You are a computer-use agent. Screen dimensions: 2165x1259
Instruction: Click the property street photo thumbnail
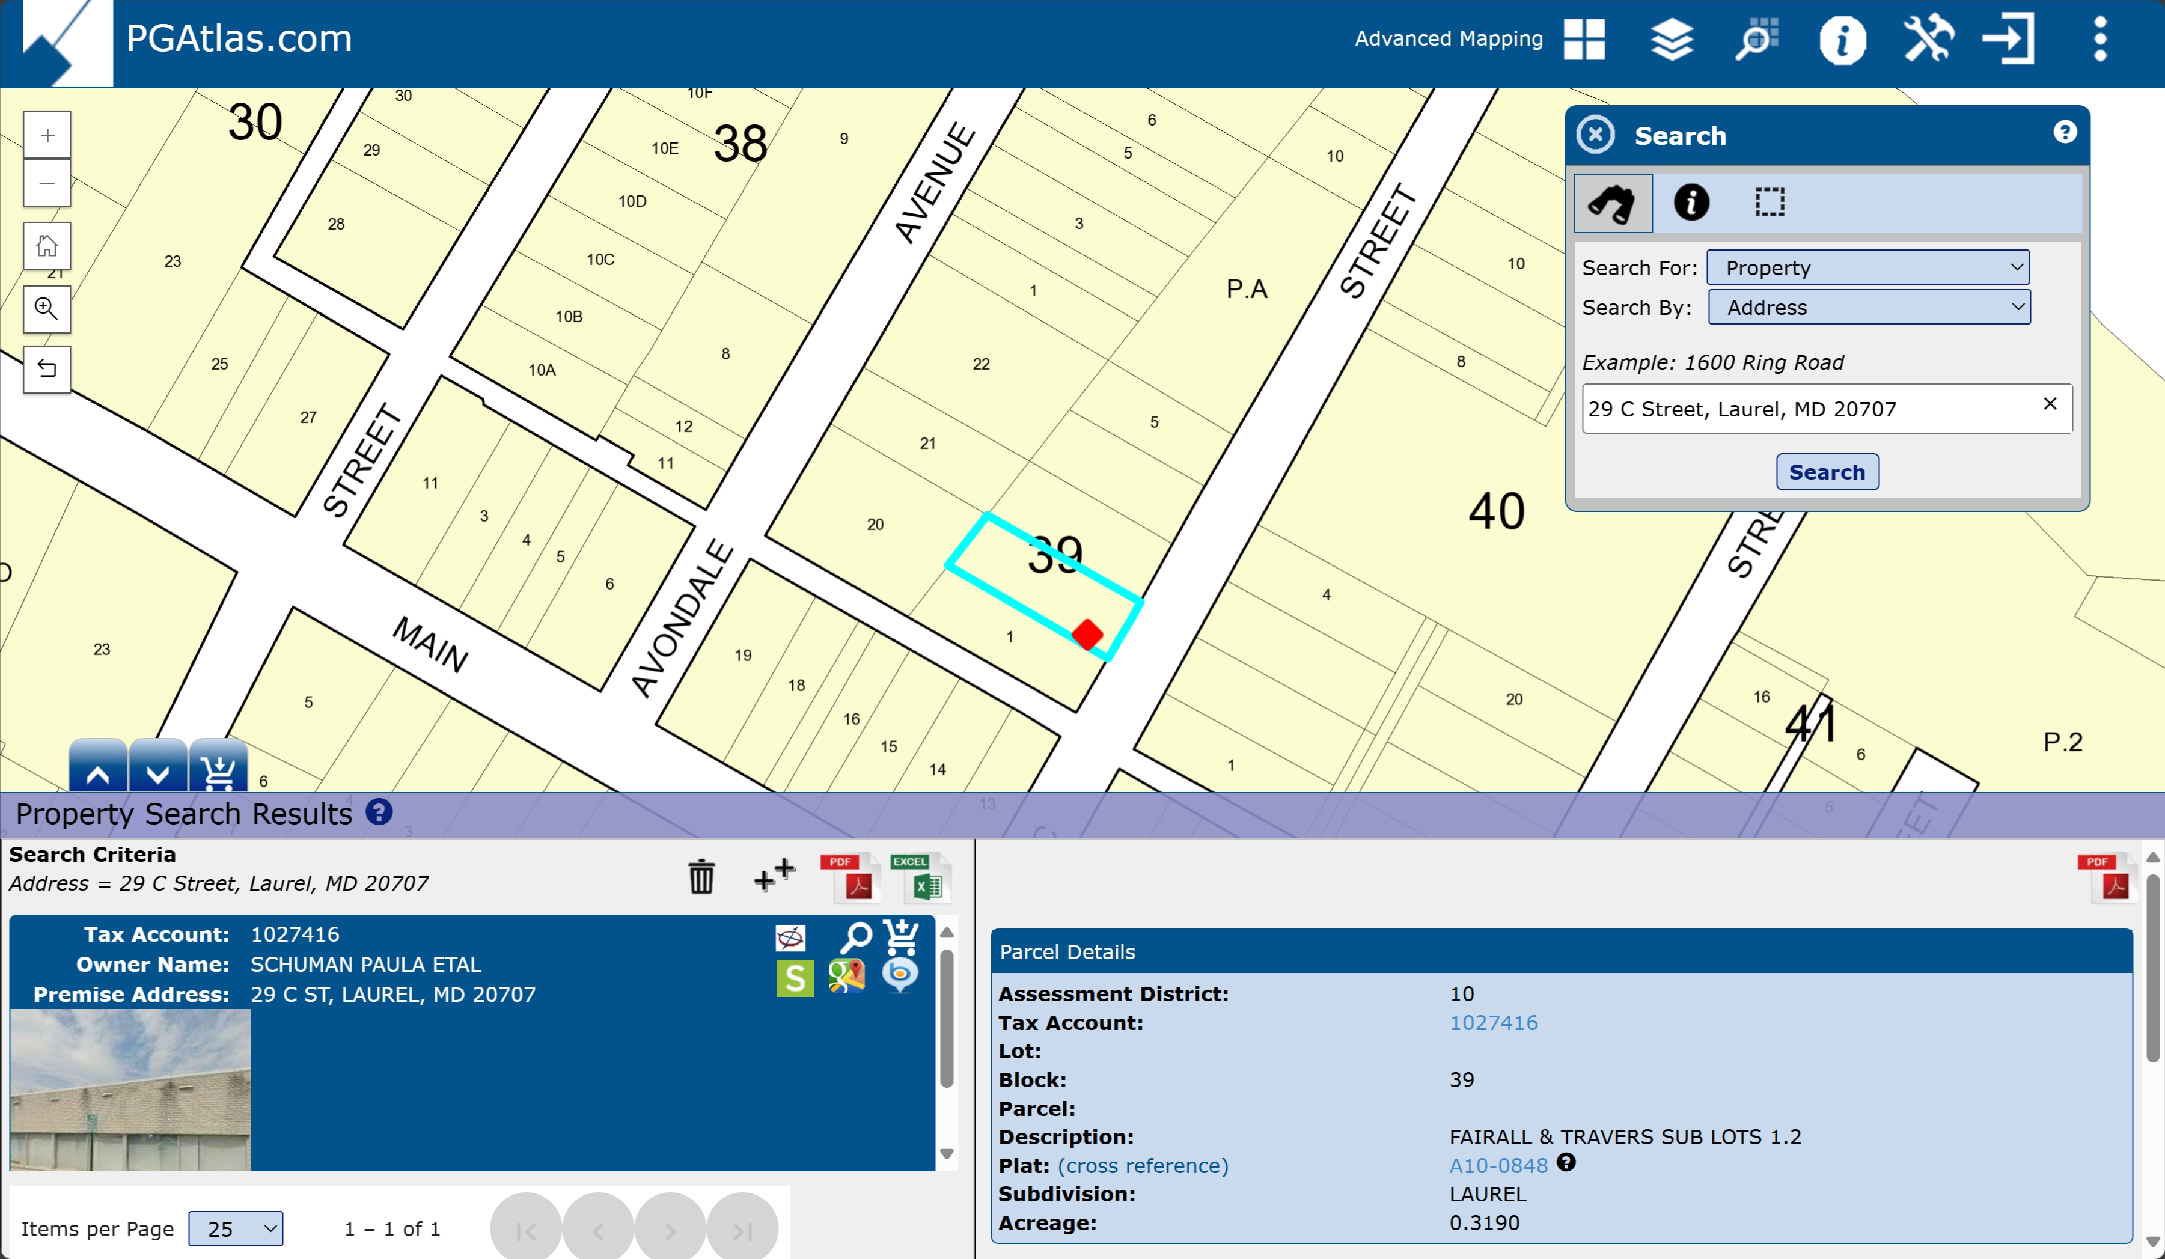tap(130, 1090)
